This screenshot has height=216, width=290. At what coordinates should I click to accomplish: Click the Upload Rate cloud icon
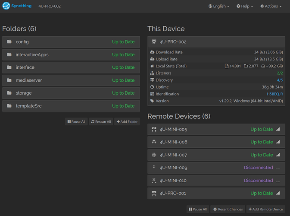point(152,59)
